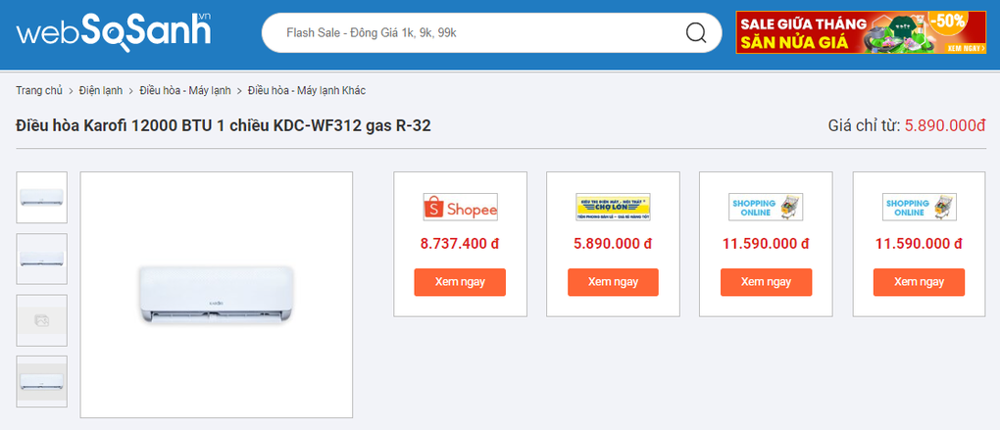
Task: Open Điện lạnh breadcrumb link
Action: [101, 90]
